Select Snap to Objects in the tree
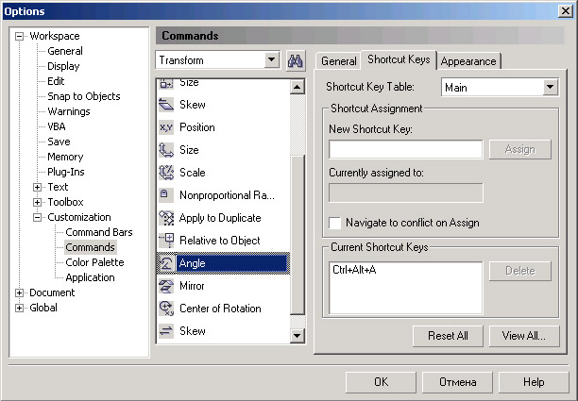Image resolution: width=578 pixels, height=401 pixels. click(x=84, y=96)
